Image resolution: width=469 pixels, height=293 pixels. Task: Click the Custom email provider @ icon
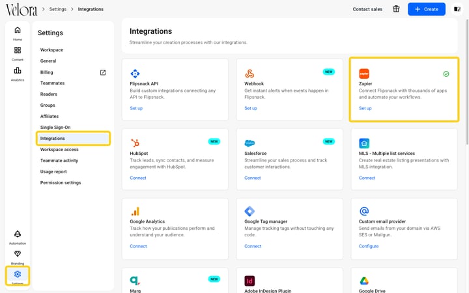click(364, 212)
